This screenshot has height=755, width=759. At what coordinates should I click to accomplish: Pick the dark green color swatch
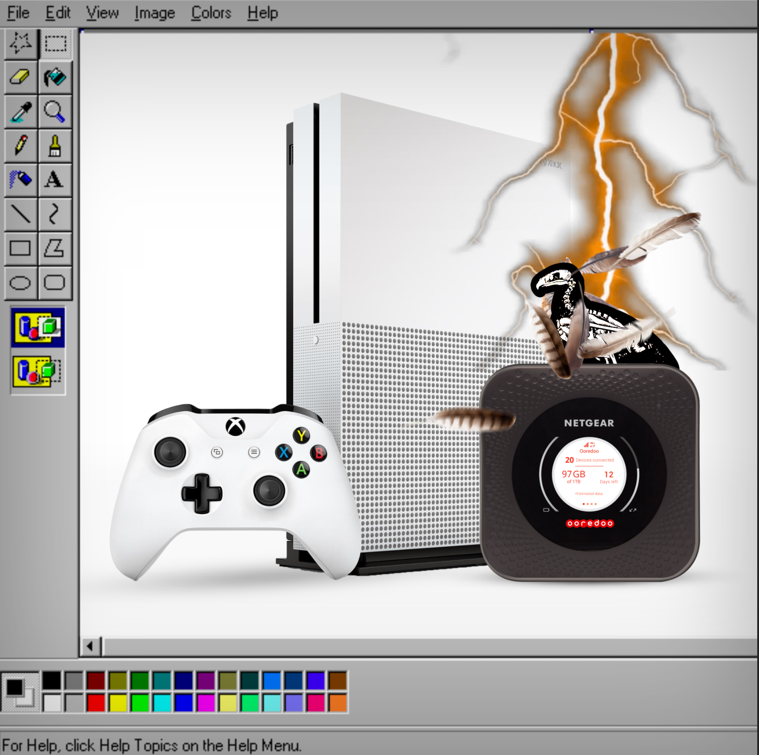pos(140,681)
